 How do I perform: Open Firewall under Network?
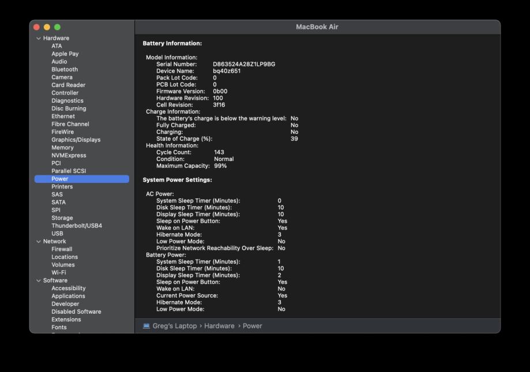62,249
